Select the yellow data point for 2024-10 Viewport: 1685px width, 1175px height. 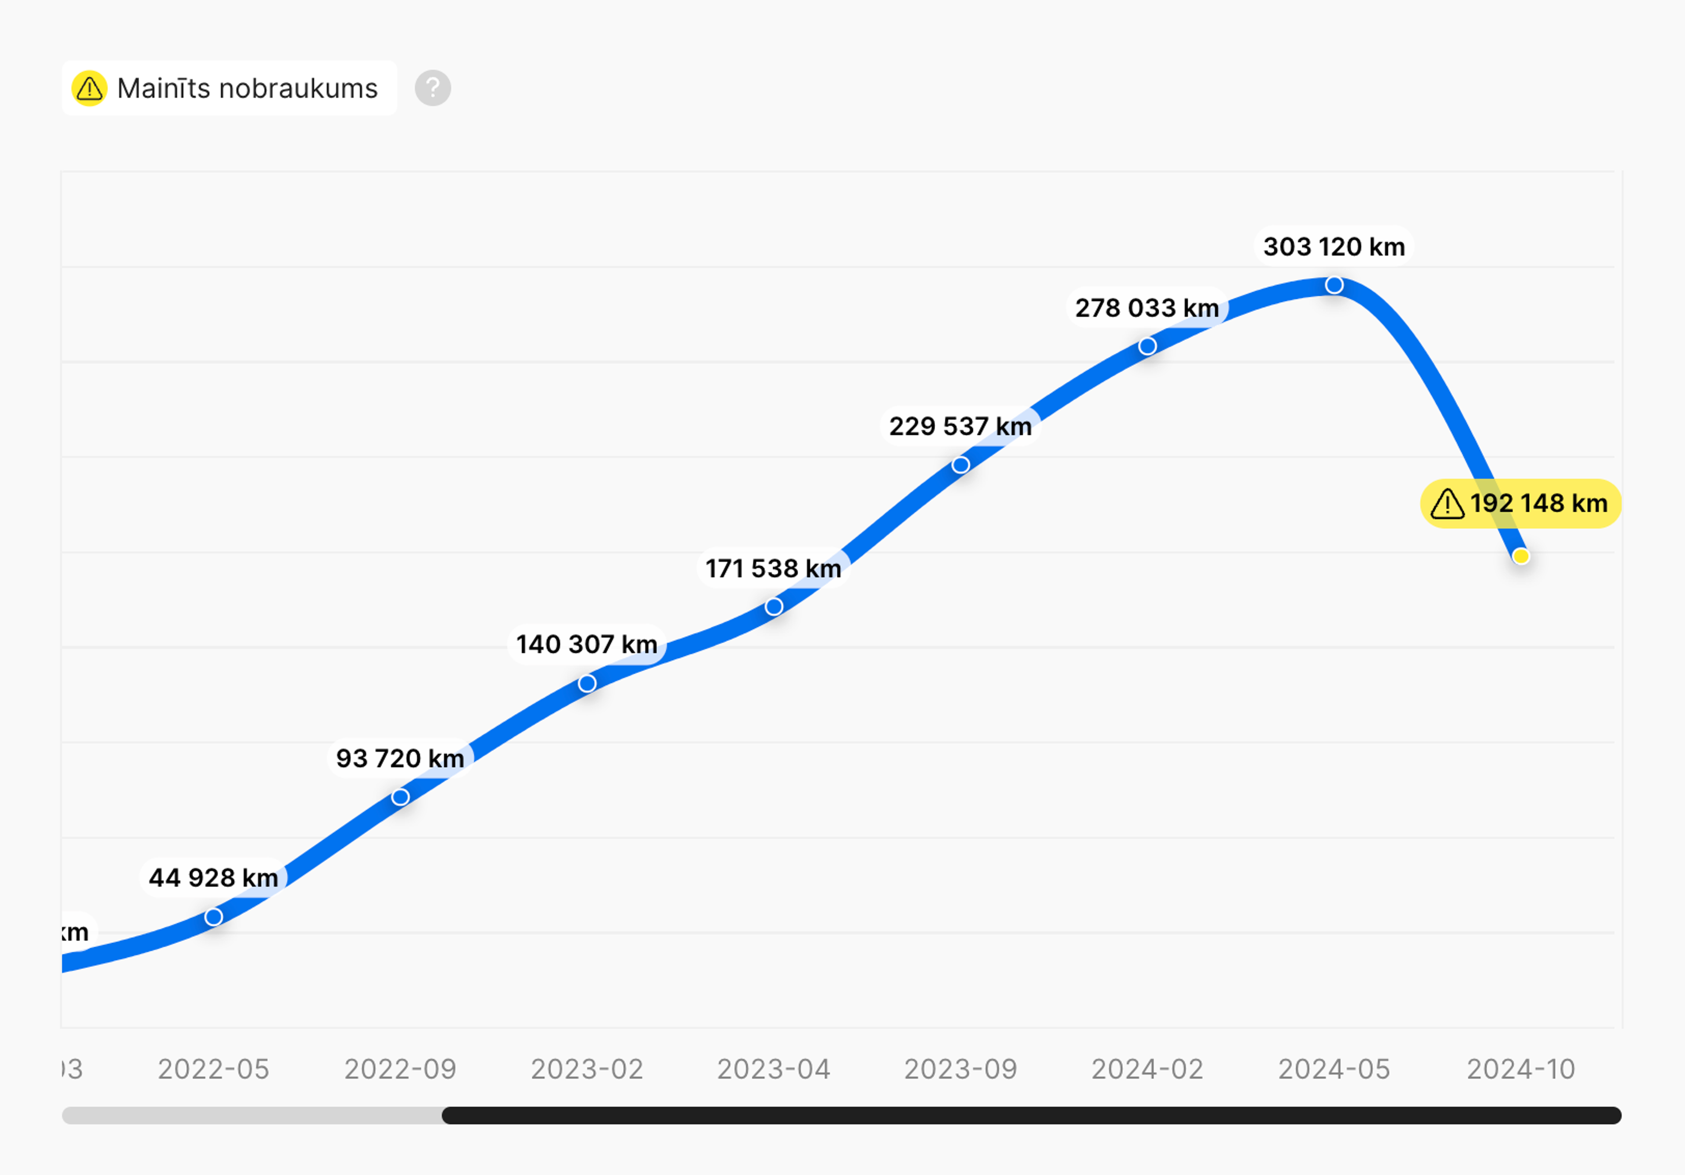click(1521, 556)
